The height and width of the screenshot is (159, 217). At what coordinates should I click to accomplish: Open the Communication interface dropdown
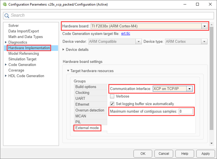[x=190, y=89]
